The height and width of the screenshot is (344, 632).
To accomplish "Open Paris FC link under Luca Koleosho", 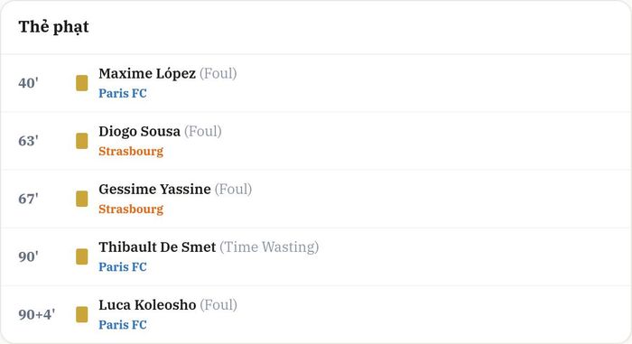I will (x=123, y=325).
